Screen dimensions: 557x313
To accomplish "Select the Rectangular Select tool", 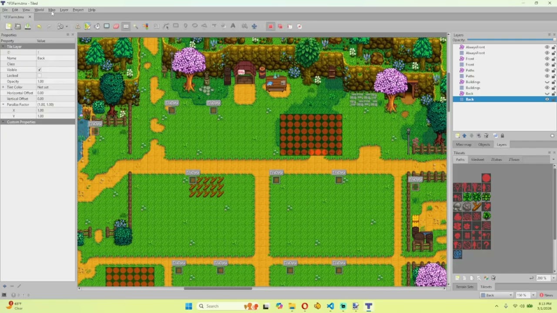I will (126, 26).
